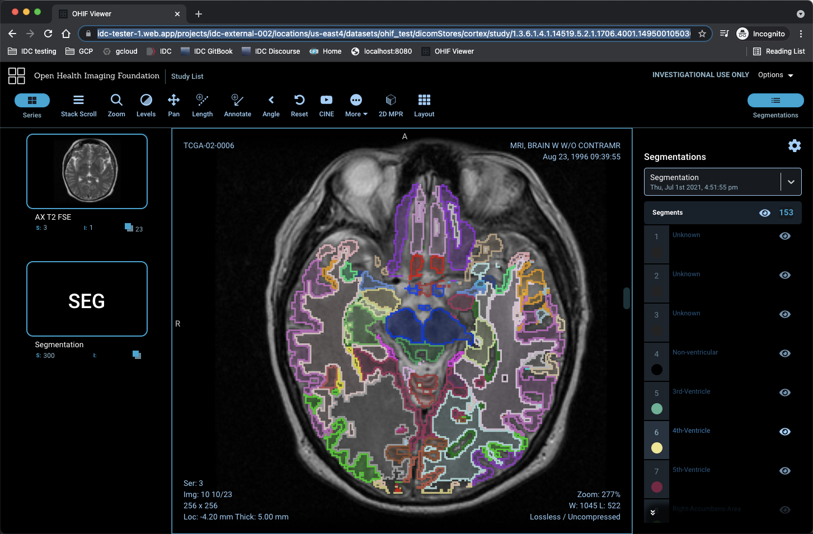This screenshot has height=534, width=813.
Task: Hide the 4th-Ventricle segment
Action: click(785, 432)
